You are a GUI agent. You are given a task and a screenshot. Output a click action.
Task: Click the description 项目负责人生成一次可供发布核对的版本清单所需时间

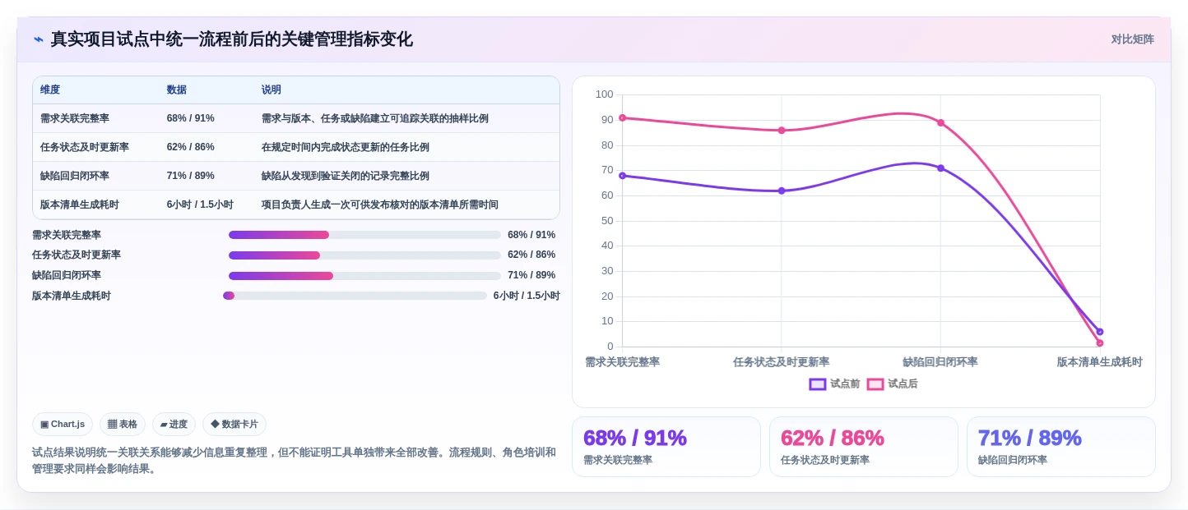coord(380,204)
